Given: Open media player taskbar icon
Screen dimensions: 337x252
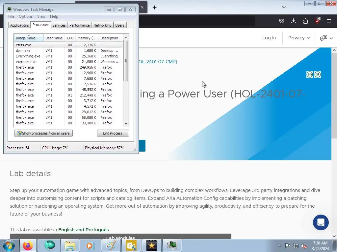Looking at the screenshot, I should [x=90, y=245].
